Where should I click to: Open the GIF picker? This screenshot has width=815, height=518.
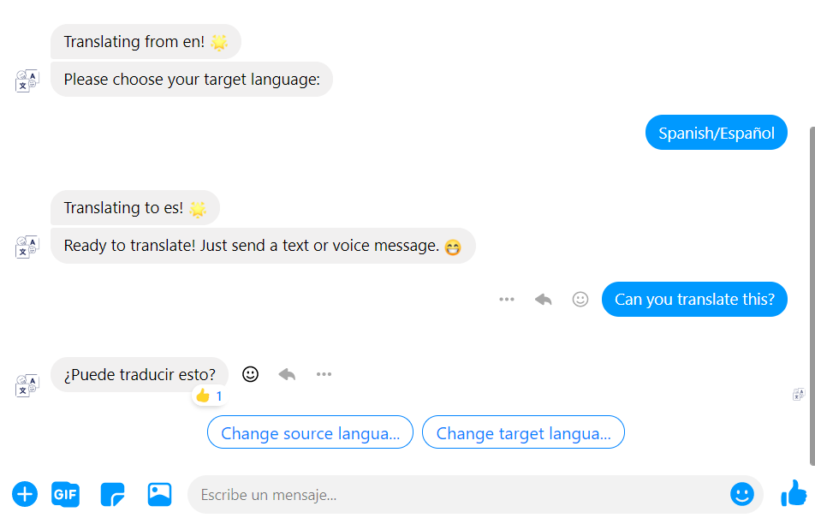tap(65, 494)
